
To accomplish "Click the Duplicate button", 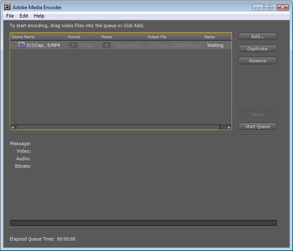I will pos(257,49).
